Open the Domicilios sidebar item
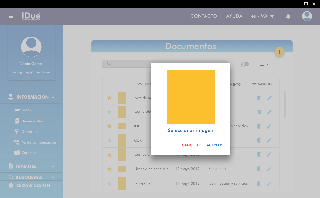 pos(30,132)
